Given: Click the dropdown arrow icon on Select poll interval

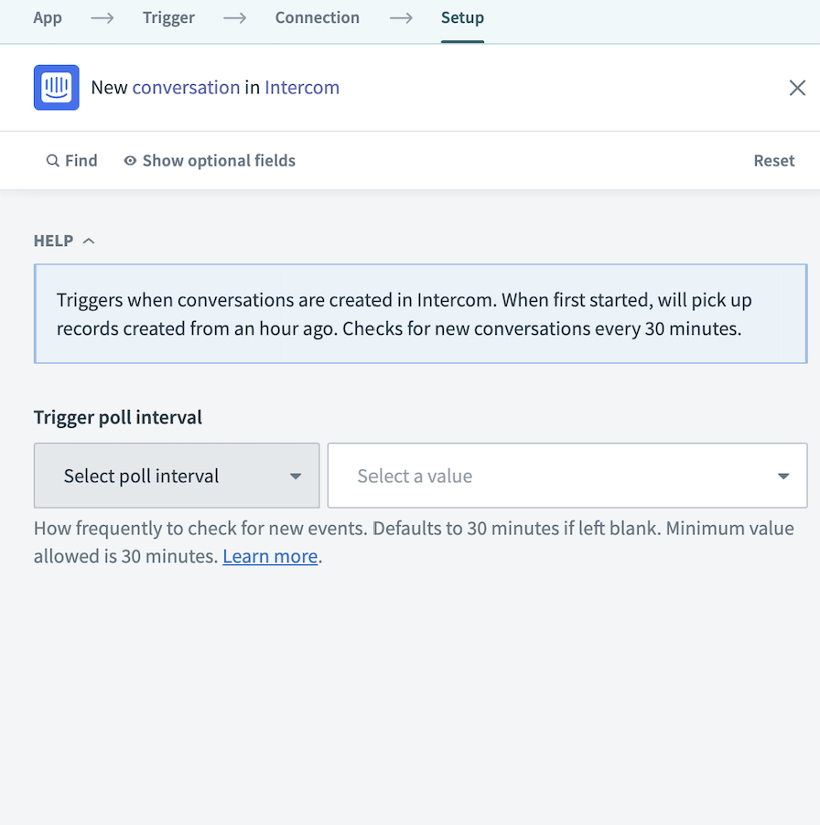Looking at the screenshot, I should click(295, 476).
